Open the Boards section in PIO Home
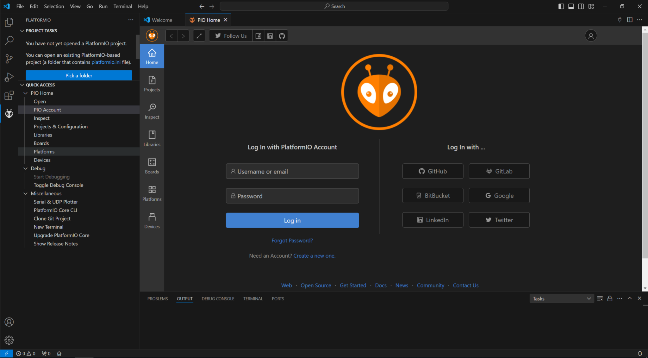This screenshot has height=358, width=648. pos(152,166)
